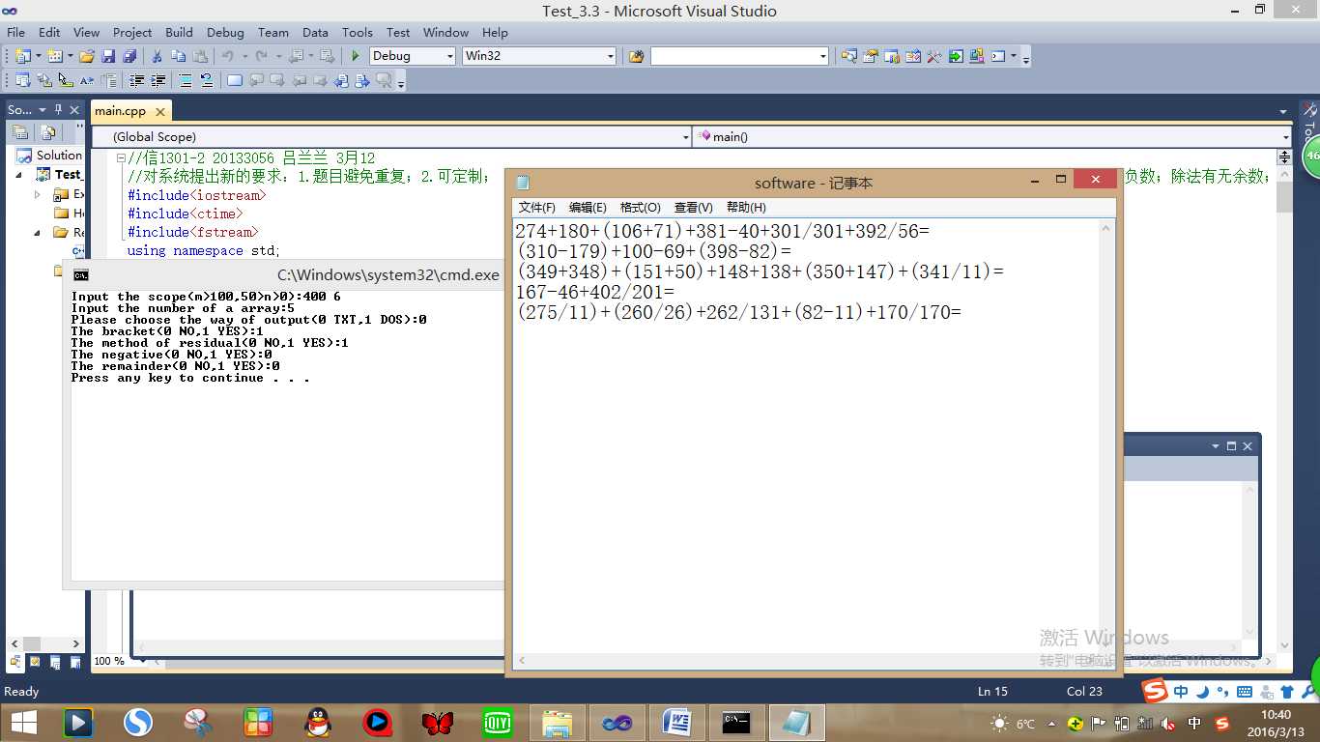Open Notepad's 格式(O) menu

pos(640,207)
